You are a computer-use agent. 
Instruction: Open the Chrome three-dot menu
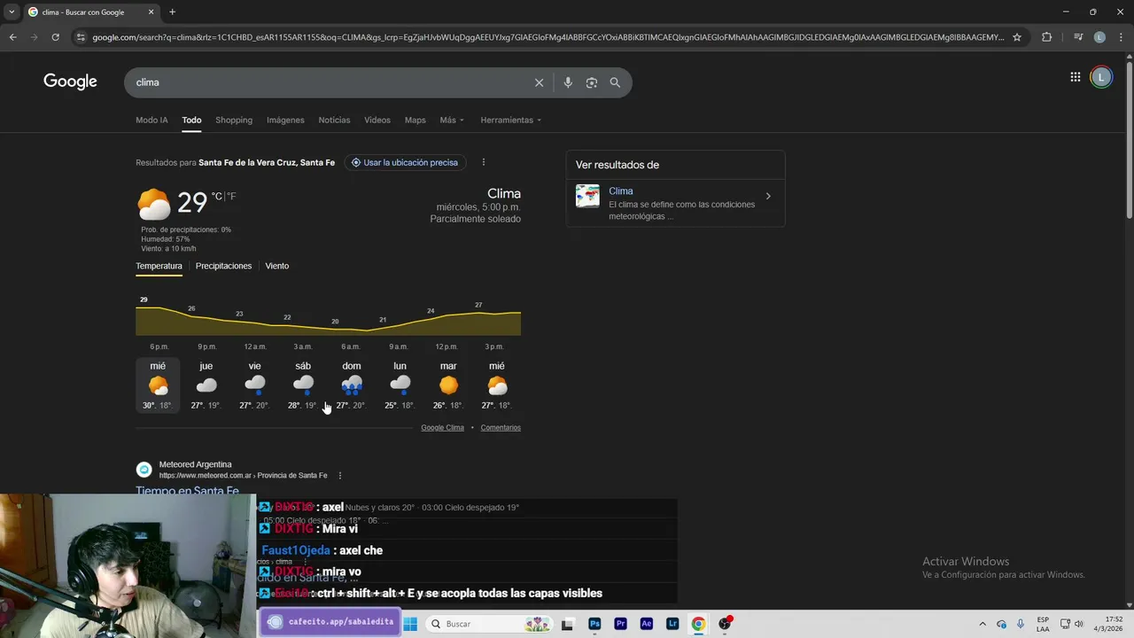coord(1121,37)
